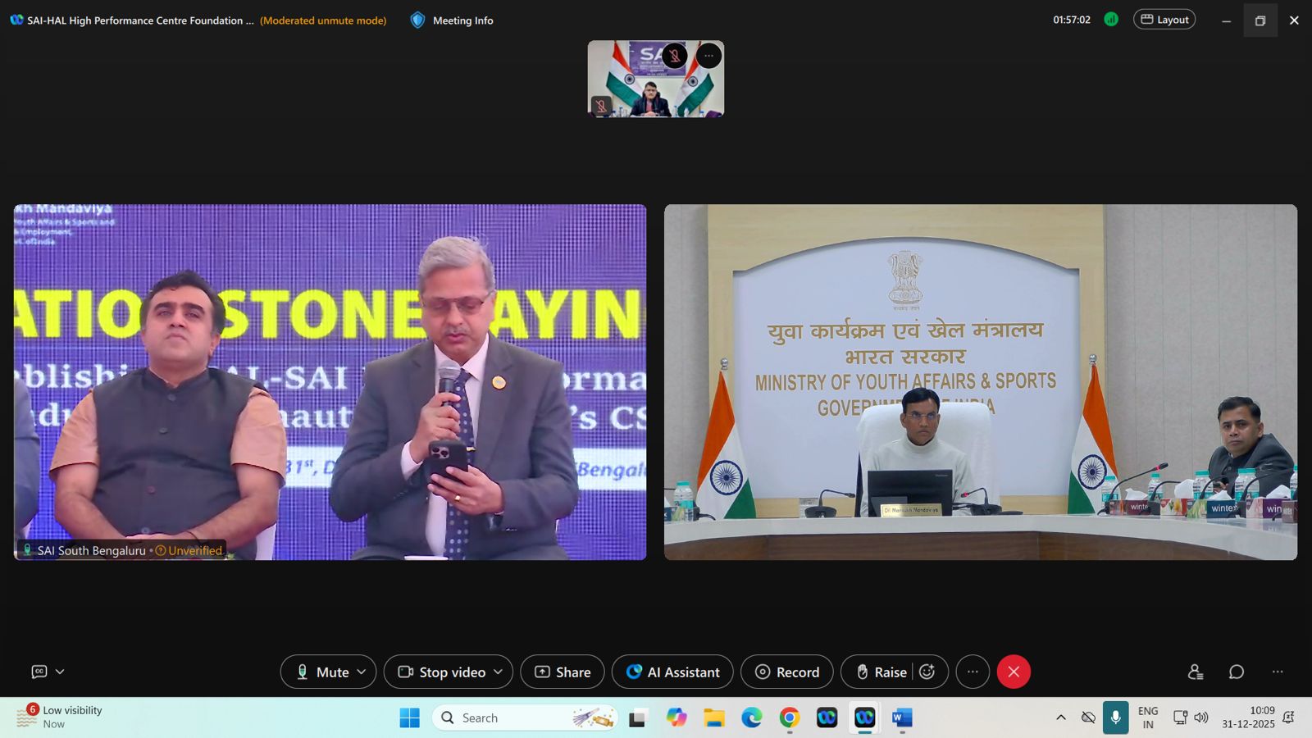The height and width of the screenshot is (738, 1312).
Task: Open Meeting Info shield icon
Action: [x=417, y=20]
